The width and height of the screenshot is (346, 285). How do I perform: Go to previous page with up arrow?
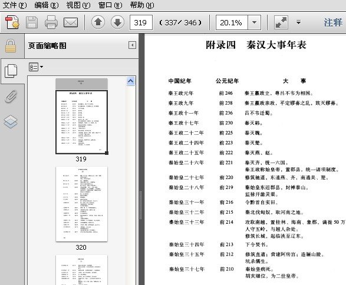(x=98, y=22)
